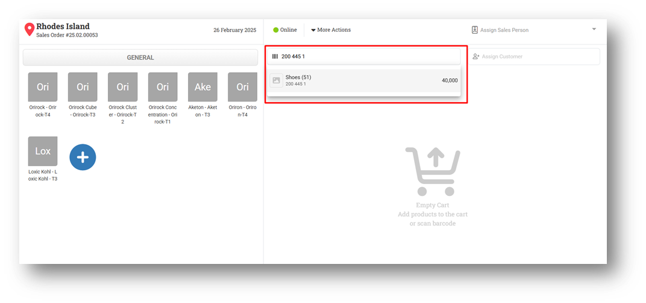646x303 pixels.
Task: Click the barcode icon in the search field
Action: coord(275,57)
